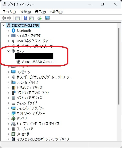The height and width of the screenshot is (148, 122).
Task: Click the Device Manager title bar icon
Action: [x=4, y=4]
